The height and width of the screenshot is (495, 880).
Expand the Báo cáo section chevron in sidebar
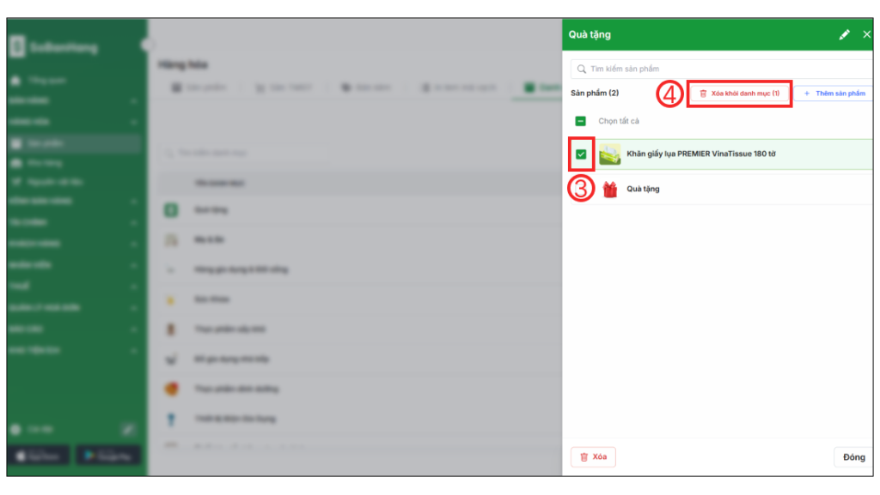[x=133, y=329]
